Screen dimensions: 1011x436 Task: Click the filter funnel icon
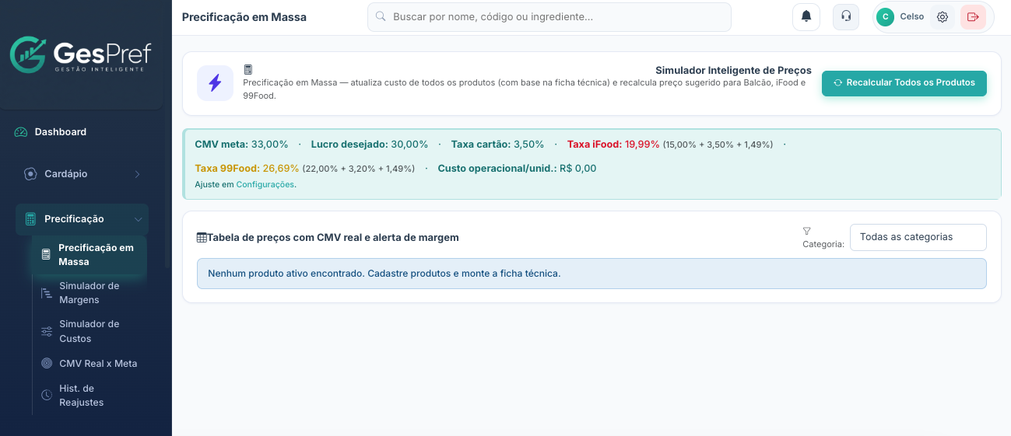pos(806,231)
